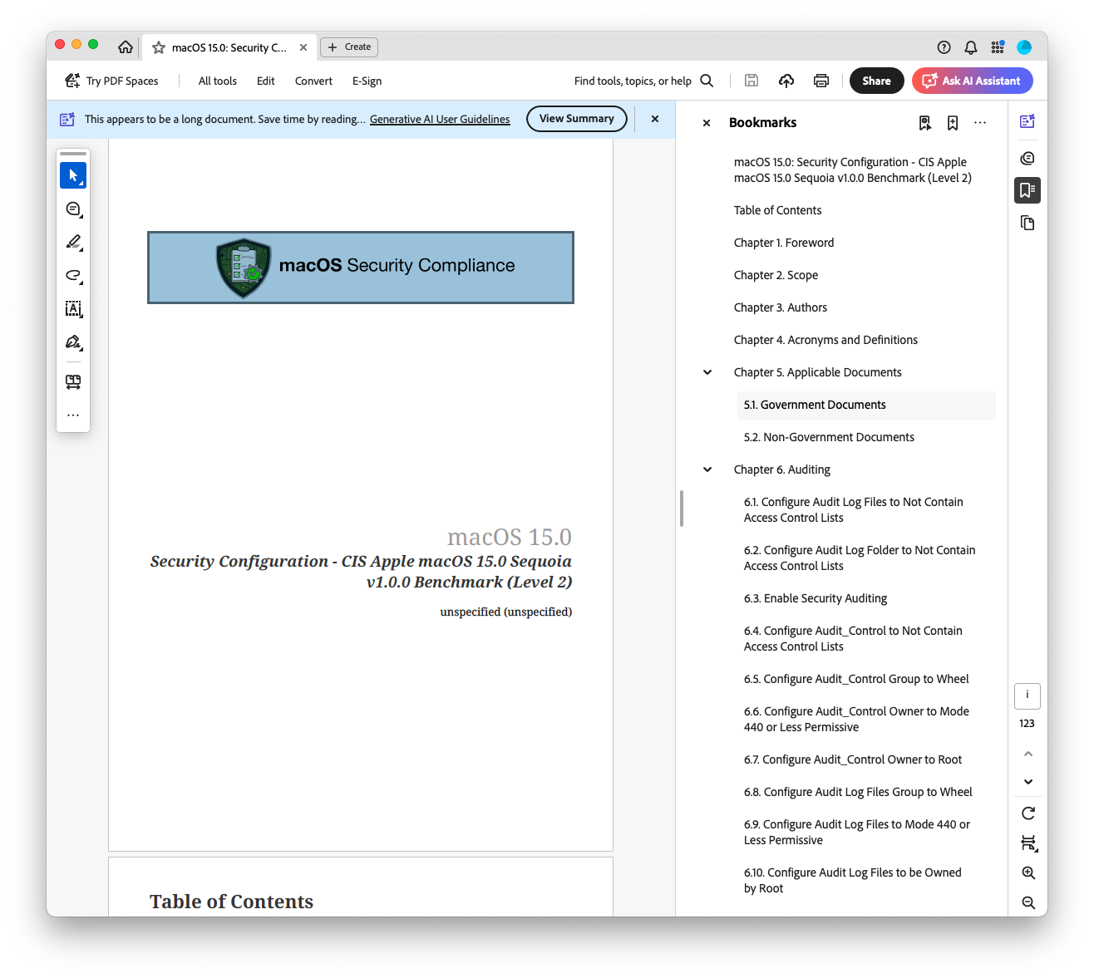Click the Find tools, topics, or help search
Screen dimensions: 1094x978
point(644,81)
